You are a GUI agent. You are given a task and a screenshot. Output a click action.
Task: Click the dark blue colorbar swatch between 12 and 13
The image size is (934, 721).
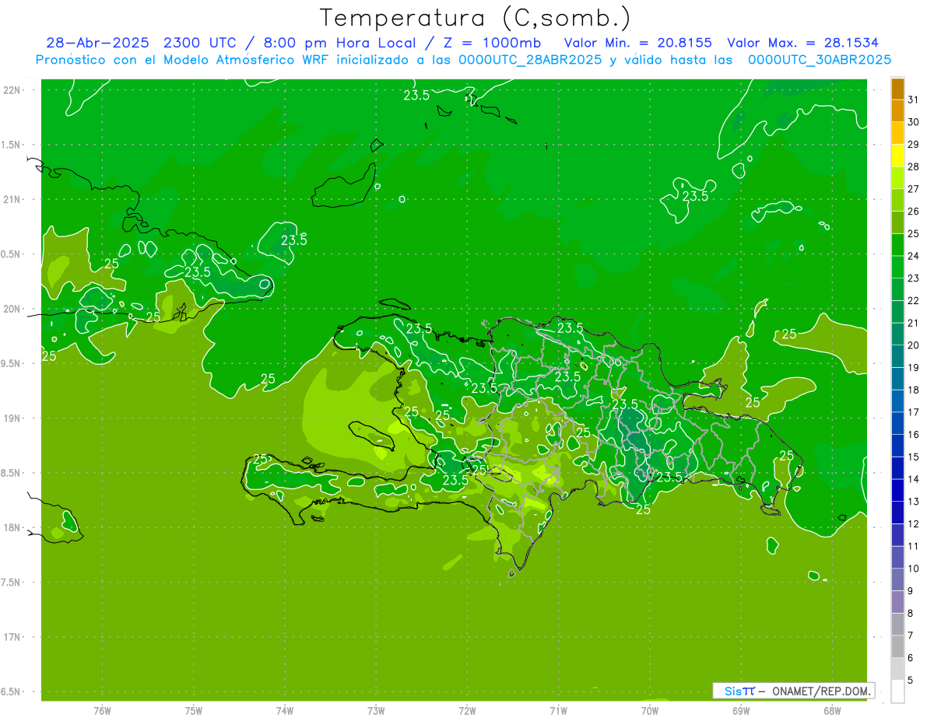click(x=897, y=513)
